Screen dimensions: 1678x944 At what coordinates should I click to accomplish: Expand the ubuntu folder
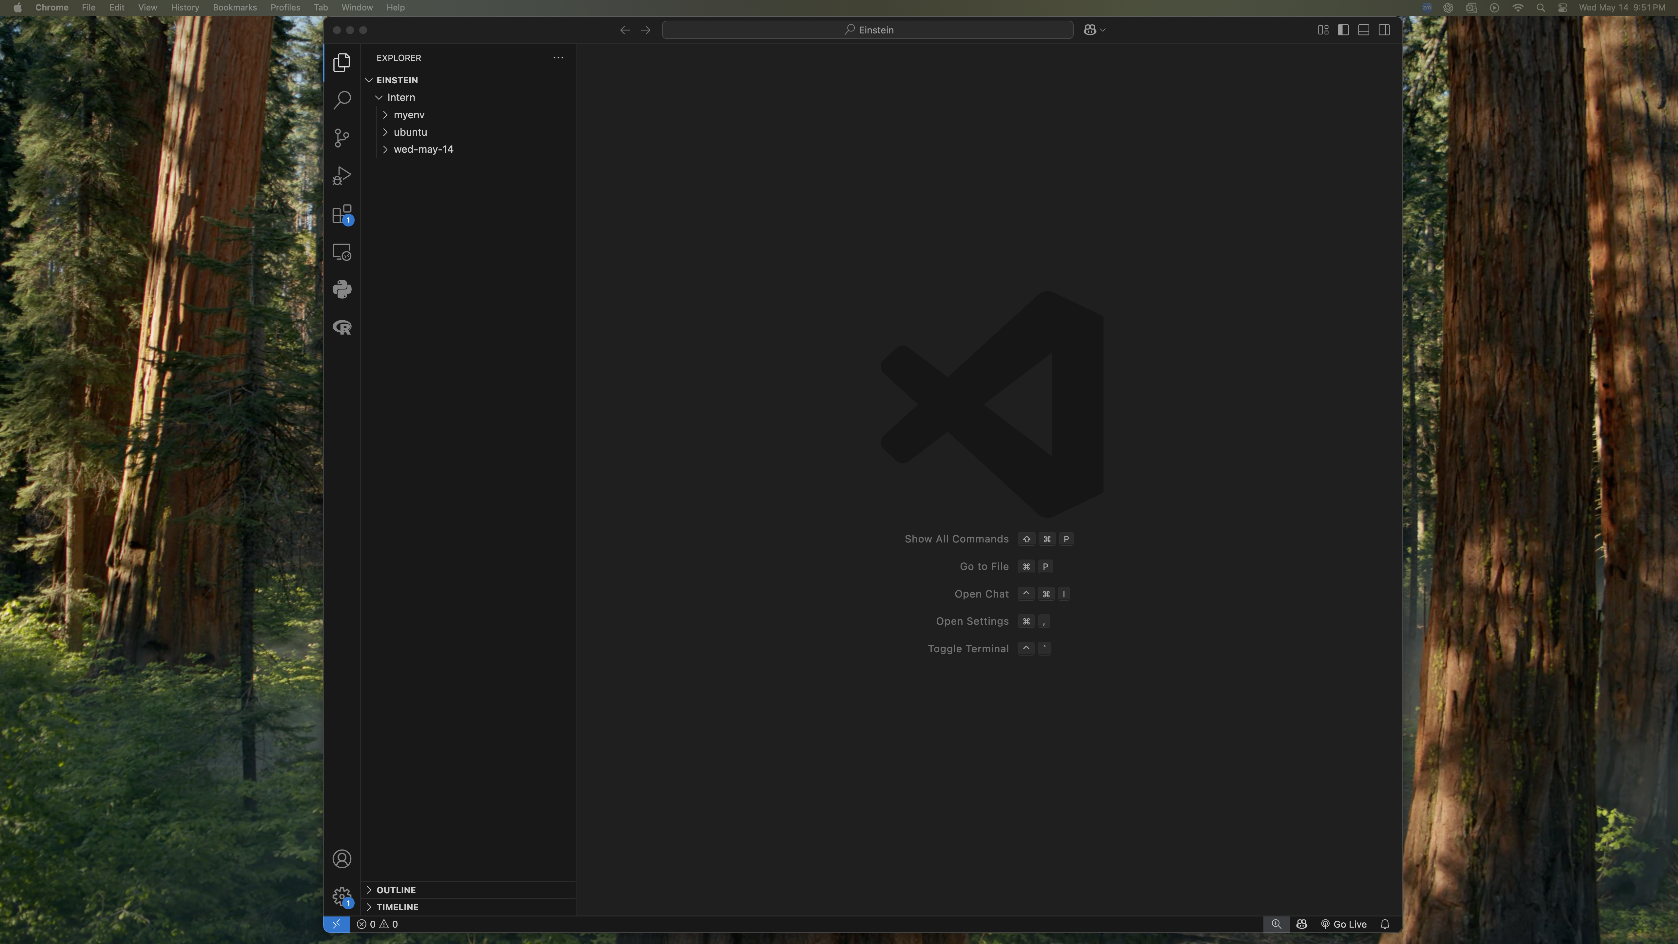click(468, 132)
